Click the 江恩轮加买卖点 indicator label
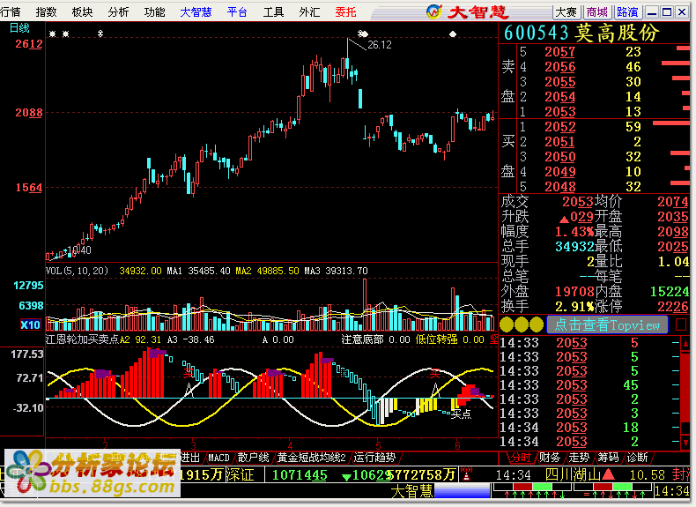The width and height of the screenshot is (696, 507). (83, 339)
